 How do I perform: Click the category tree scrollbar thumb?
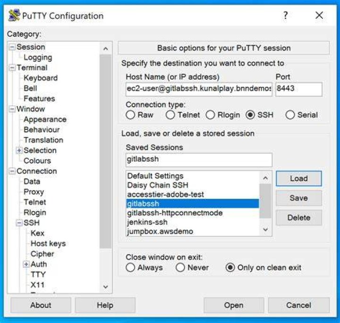[106, 152]
